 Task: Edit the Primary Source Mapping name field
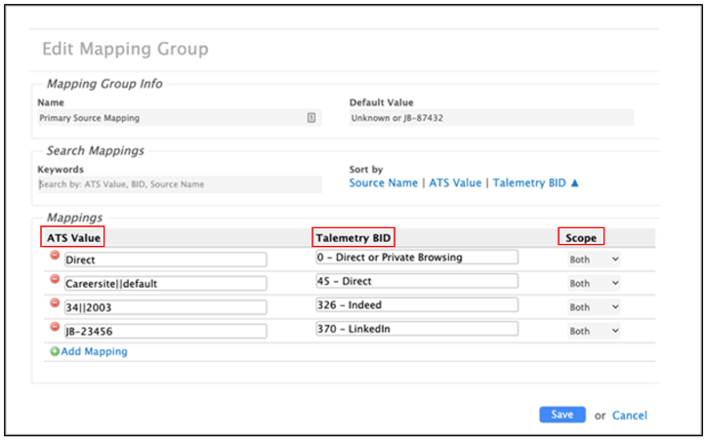pos(169,118)
